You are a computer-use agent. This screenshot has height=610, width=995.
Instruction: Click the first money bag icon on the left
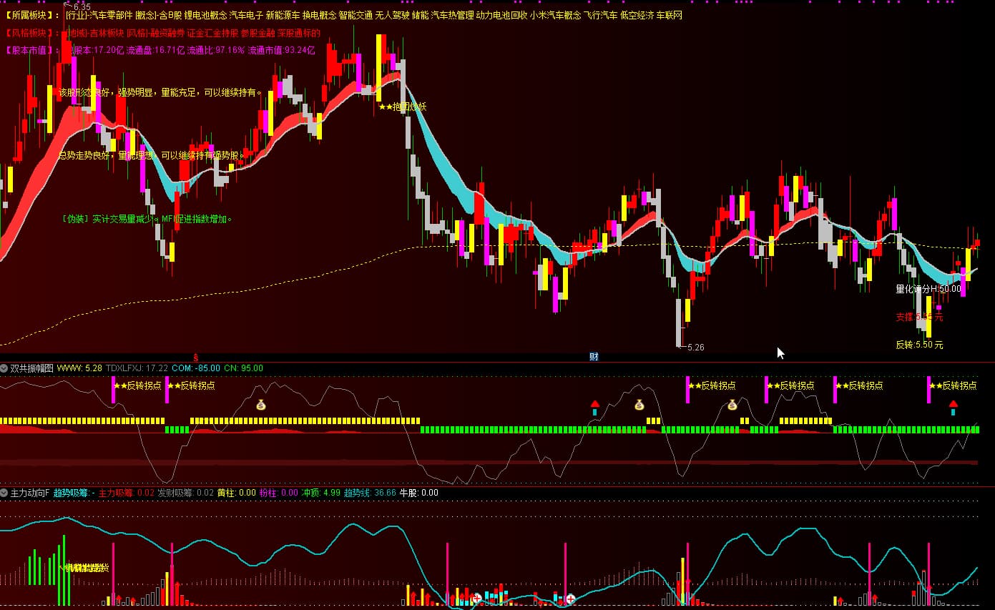[x=261, y=405]
